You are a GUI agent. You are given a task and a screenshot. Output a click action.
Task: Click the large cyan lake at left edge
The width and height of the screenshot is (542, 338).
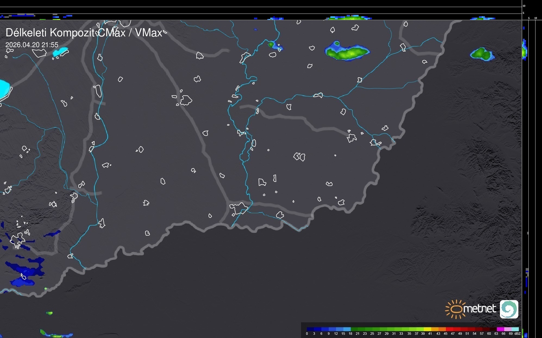pos(4,89)
